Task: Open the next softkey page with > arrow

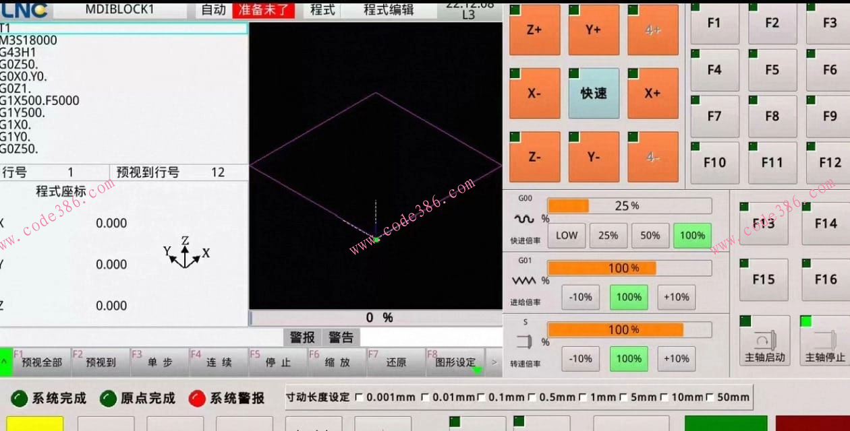Action: [x=493, y=362]
